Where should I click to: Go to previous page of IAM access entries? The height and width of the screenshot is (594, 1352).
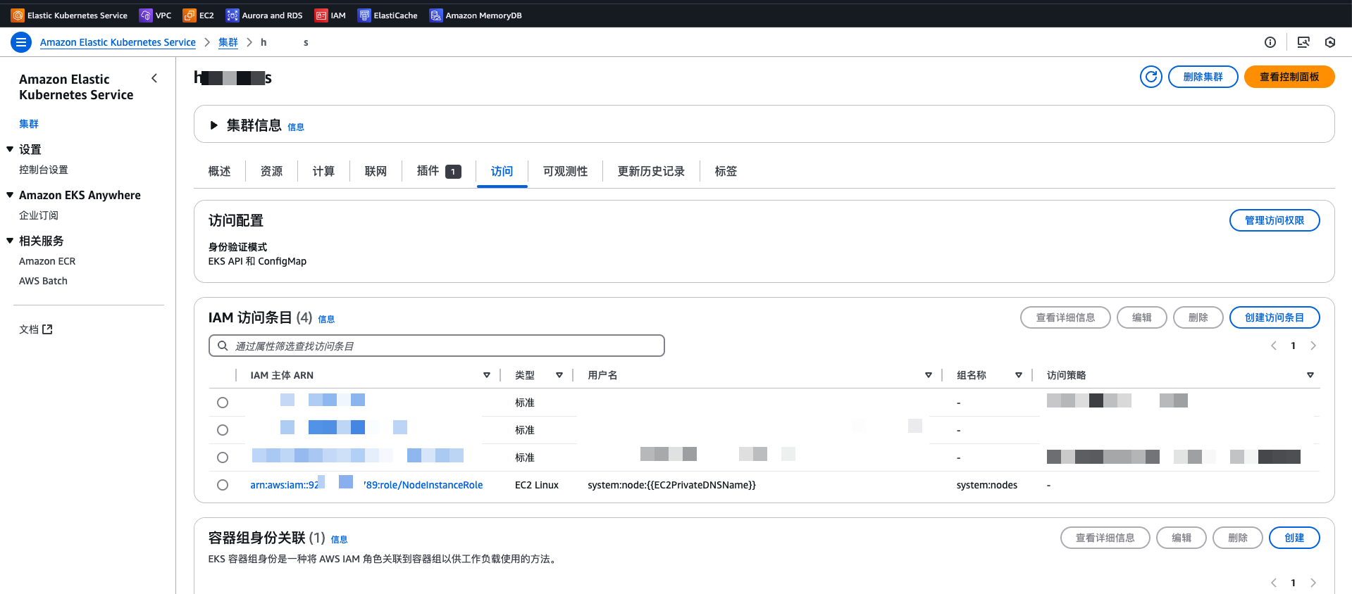tap(1274, 346)
